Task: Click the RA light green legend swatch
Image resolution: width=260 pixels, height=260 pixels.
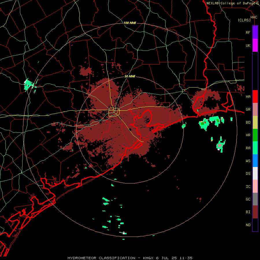Action: tap(255, 148)
